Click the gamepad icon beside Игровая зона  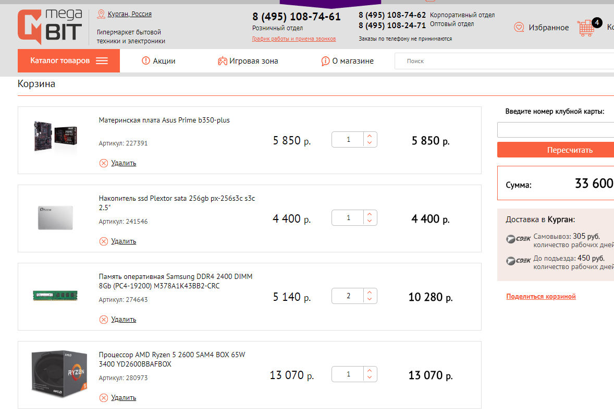(x=223, y=61)
